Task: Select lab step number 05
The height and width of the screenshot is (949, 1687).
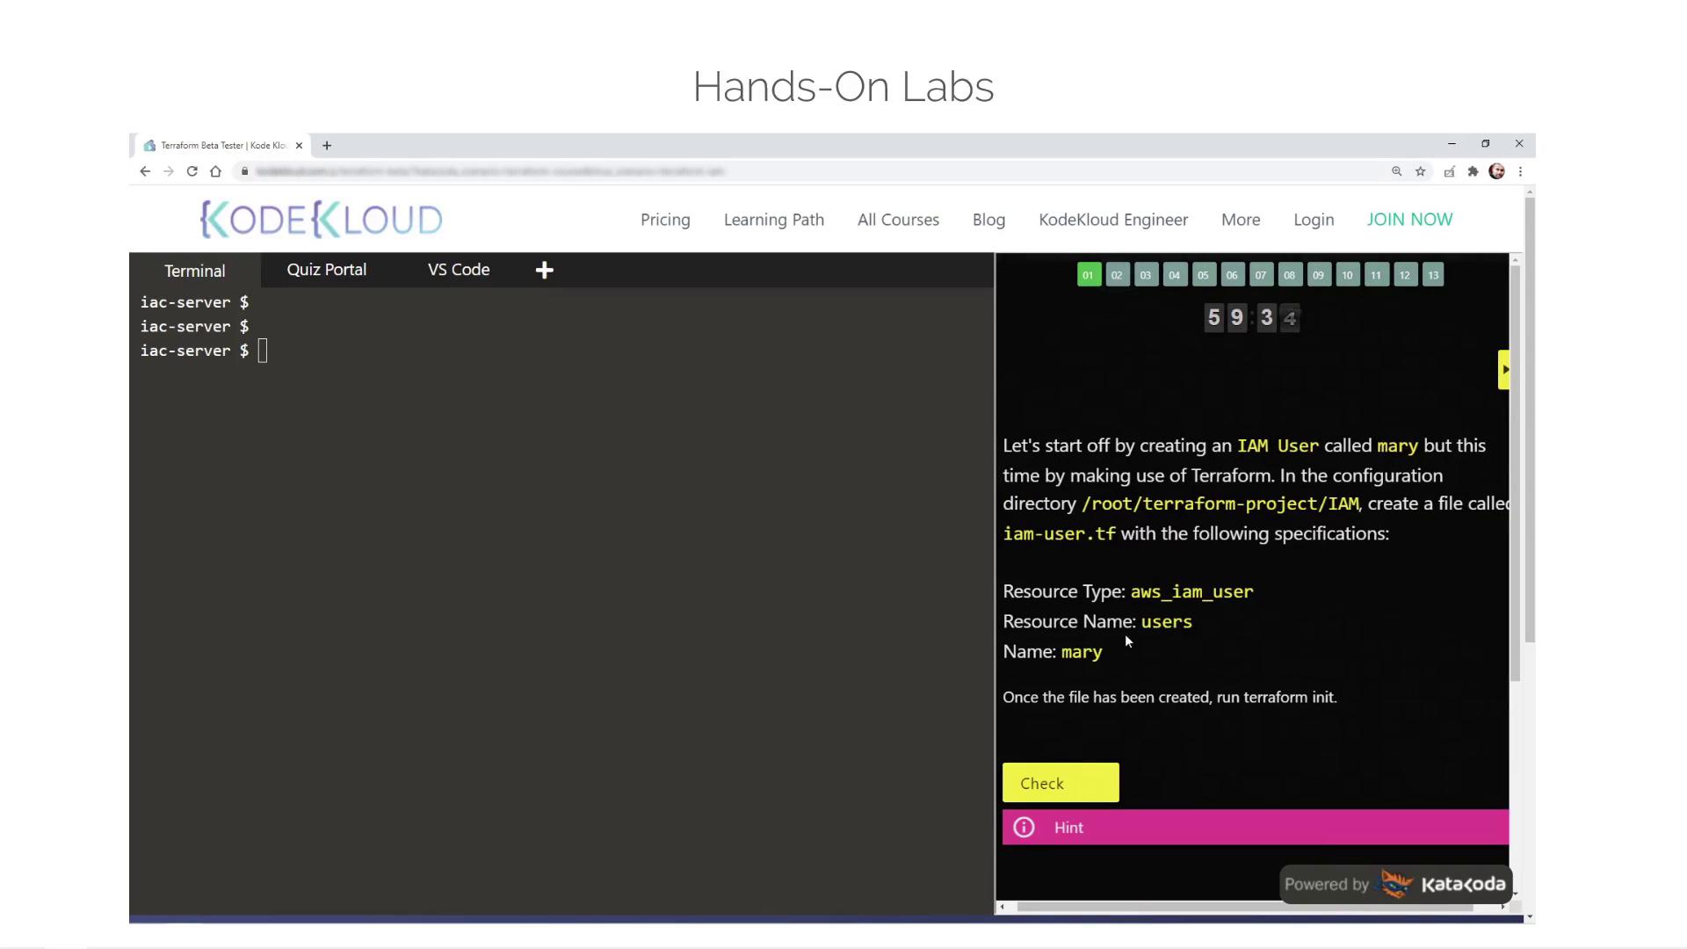Action: 1203,275
